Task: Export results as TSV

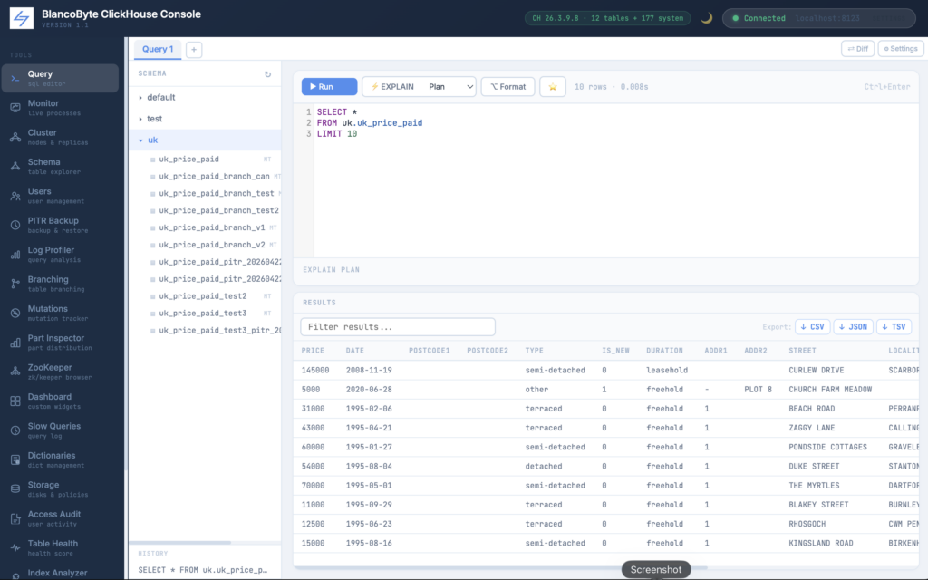Action: pyautogui.click(x=894, y=326)
